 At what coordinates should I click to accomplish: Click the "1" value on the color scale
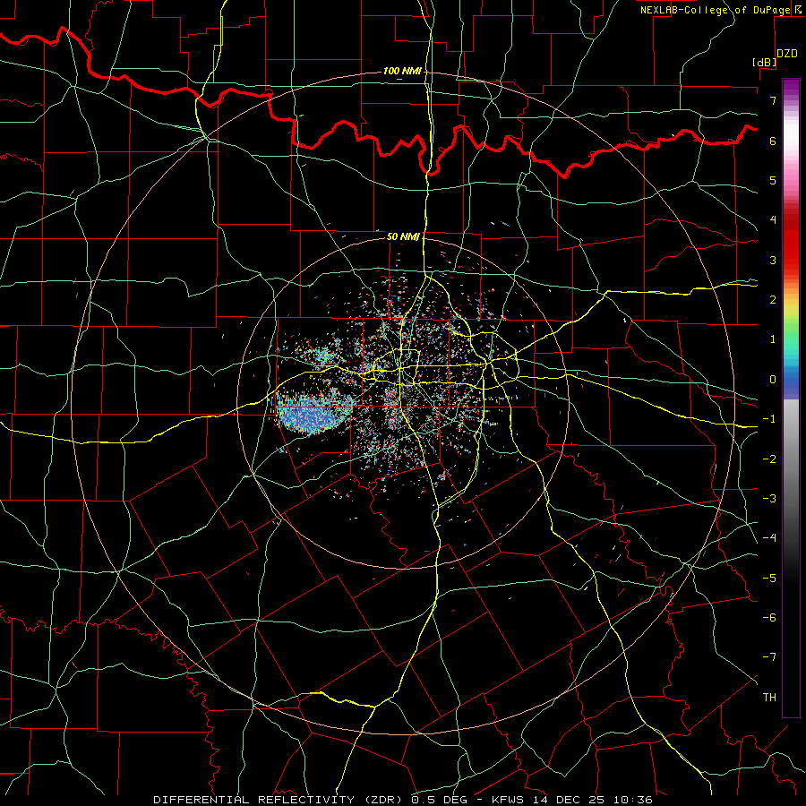[x=773, y=339]
